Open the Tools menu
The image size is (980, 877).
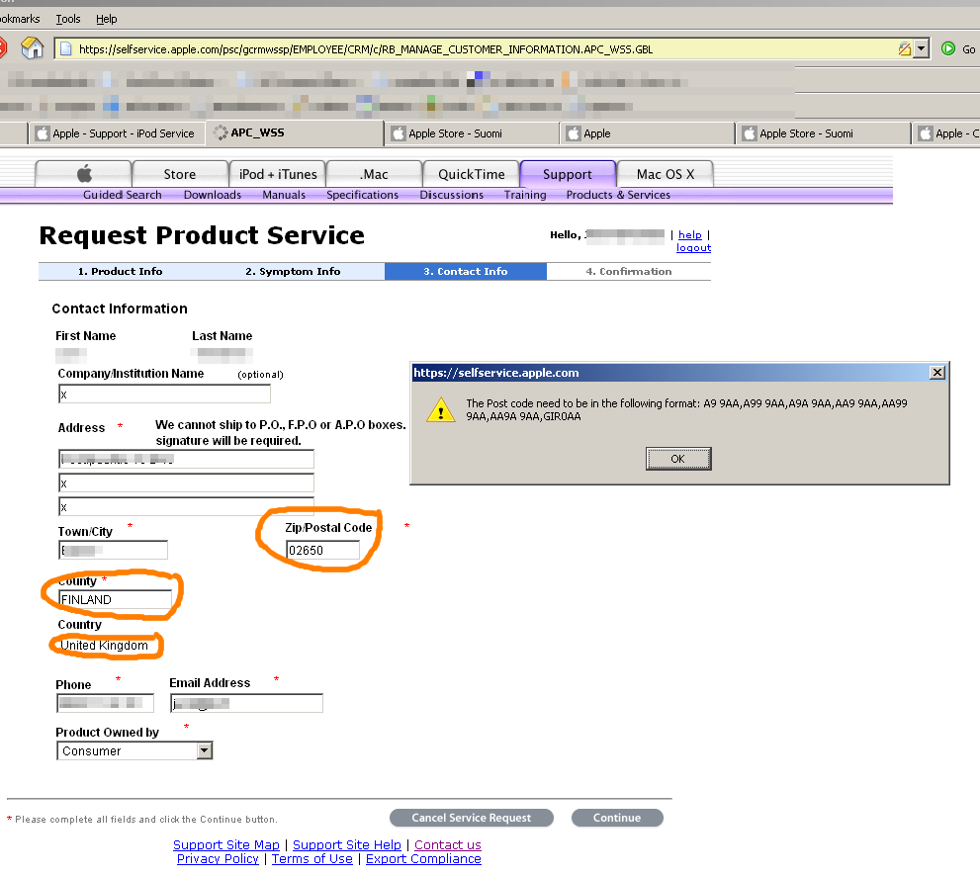tap(68, 19)
